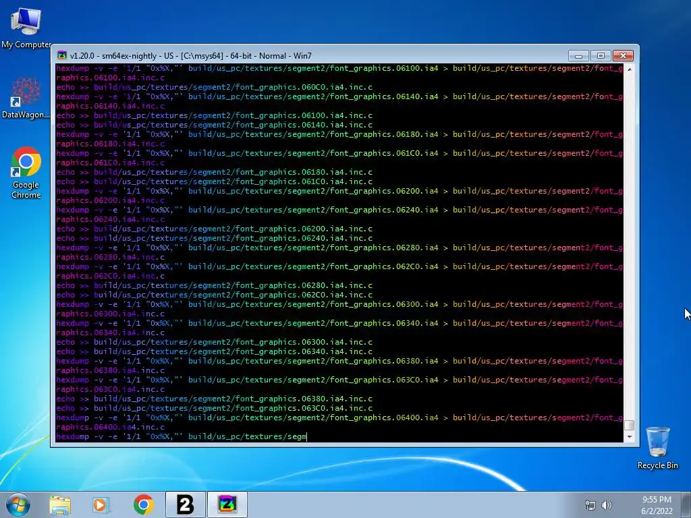
Task: Open the My Computer desktop icon
Action: pos(26,28)
